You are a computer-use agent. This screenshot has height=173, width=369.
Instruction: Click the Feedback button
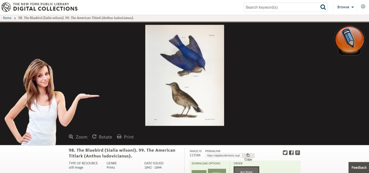point(359,167)
